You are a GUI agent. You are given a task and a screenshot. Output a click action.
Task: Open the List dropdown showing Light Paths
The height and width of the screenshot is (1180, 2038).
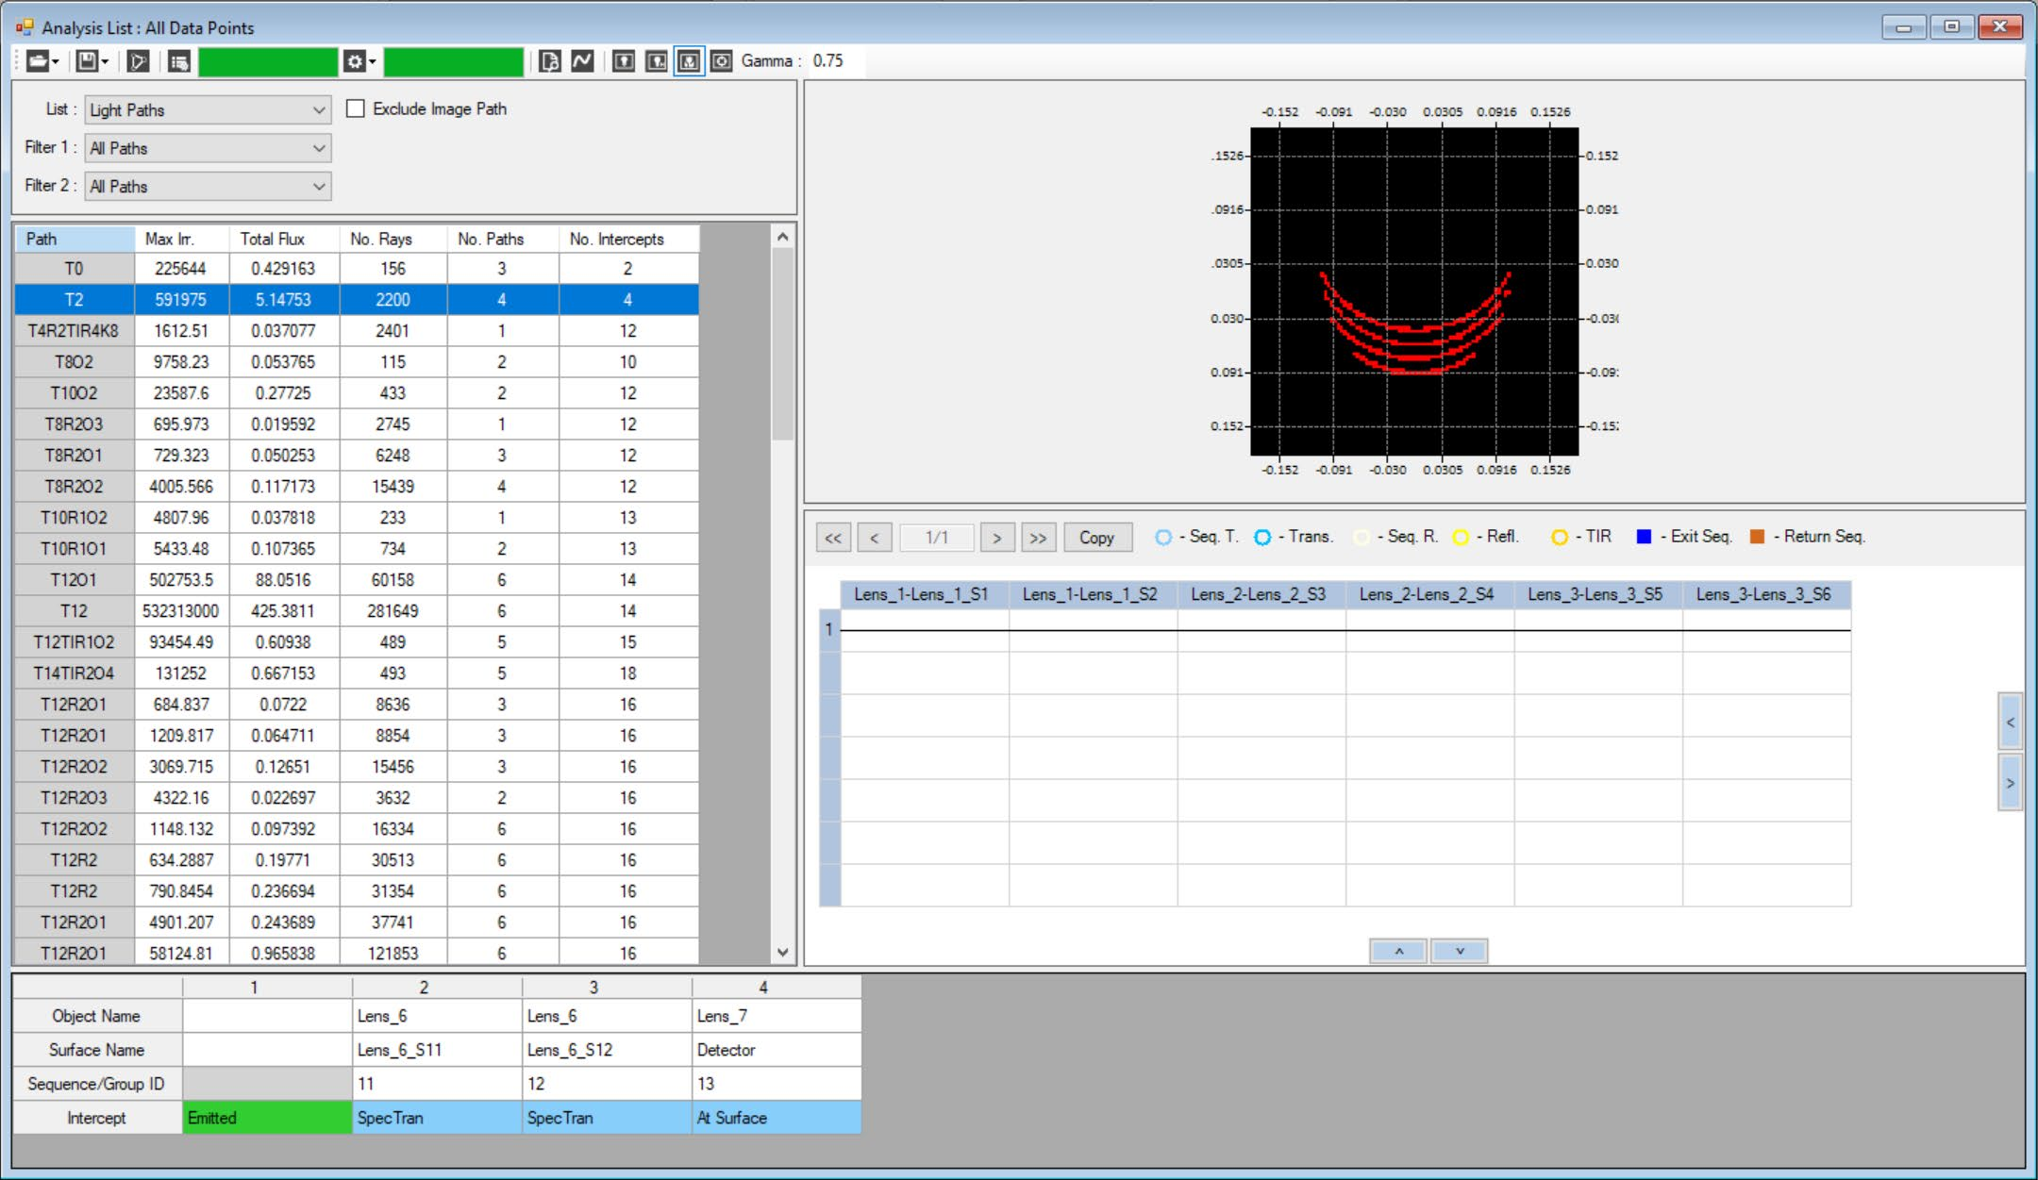(x=207, y=110)
